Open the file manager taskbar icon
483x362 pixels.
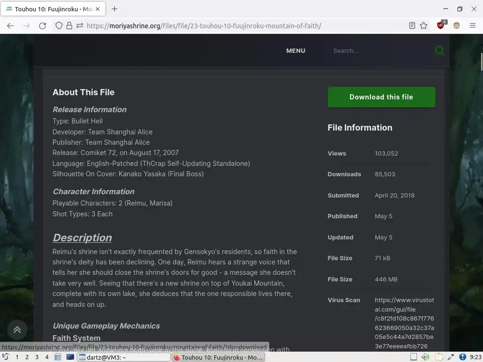pos(58,357)
